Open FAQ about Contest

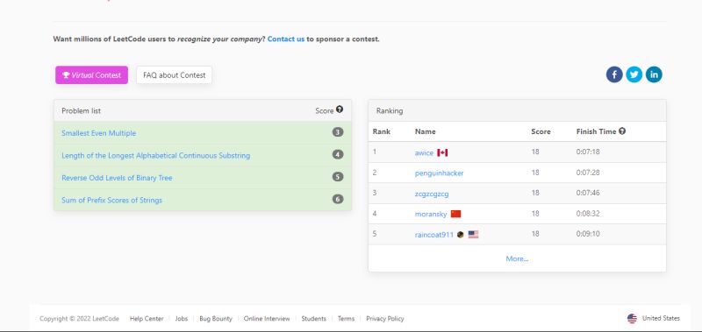[x=174, y=75]
